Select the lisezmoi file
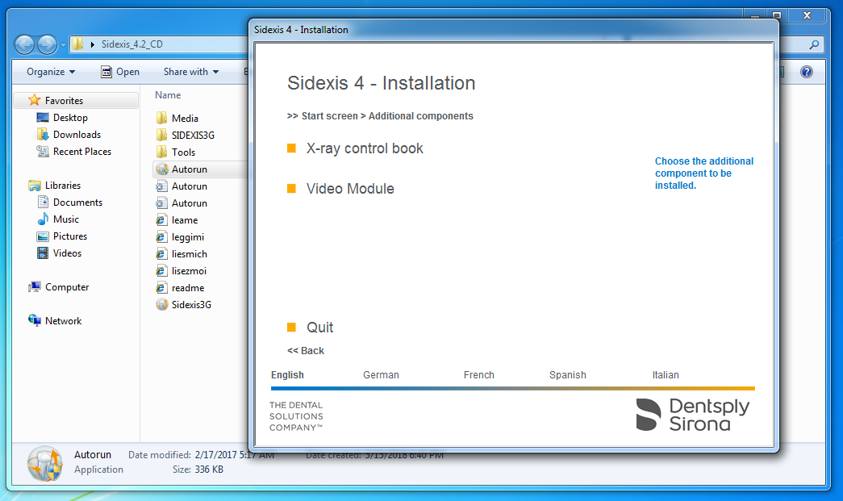 (189, 271)
